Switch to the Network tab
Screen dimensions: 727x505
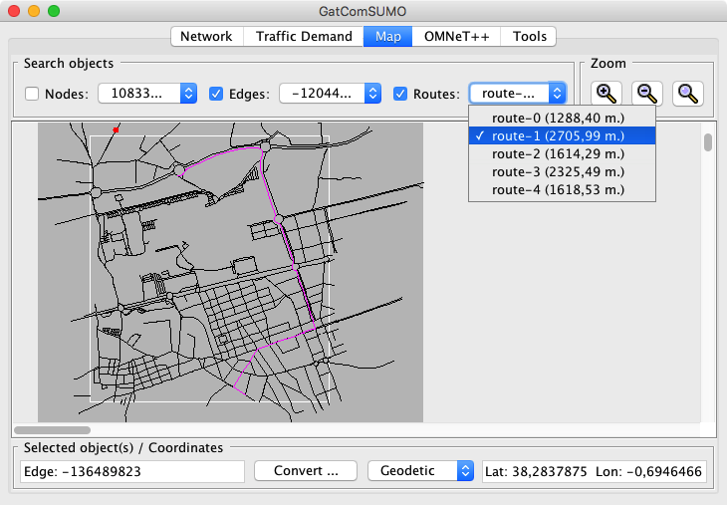click(x=206, y=36)
